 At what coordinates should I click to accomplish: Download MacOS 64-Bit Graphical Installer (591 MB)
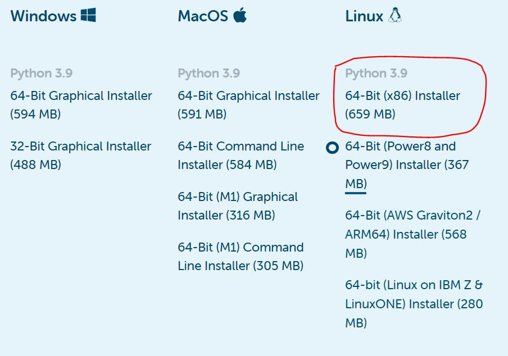coord(248,105)
